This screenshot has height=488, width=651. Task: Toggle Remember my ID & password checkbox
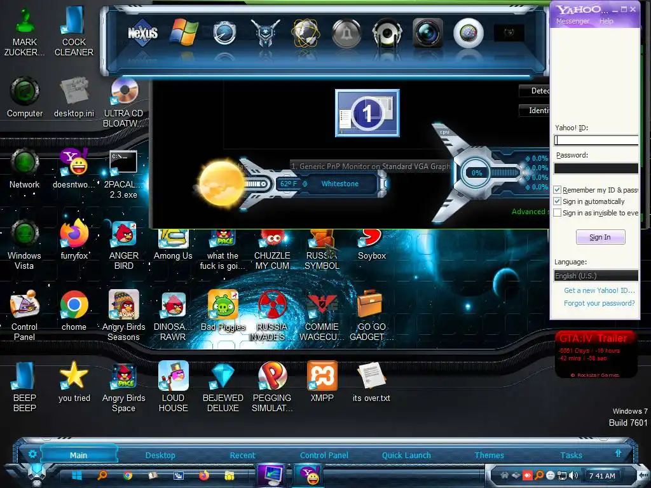[x=558, y=189]
